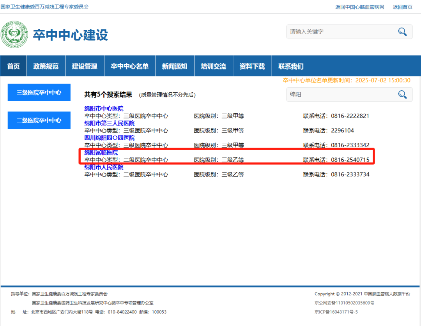The width and height of the screenshot is (421, 326).
Task: Click the footer 指导单位 committee line
Action: [x=59, y=294]
